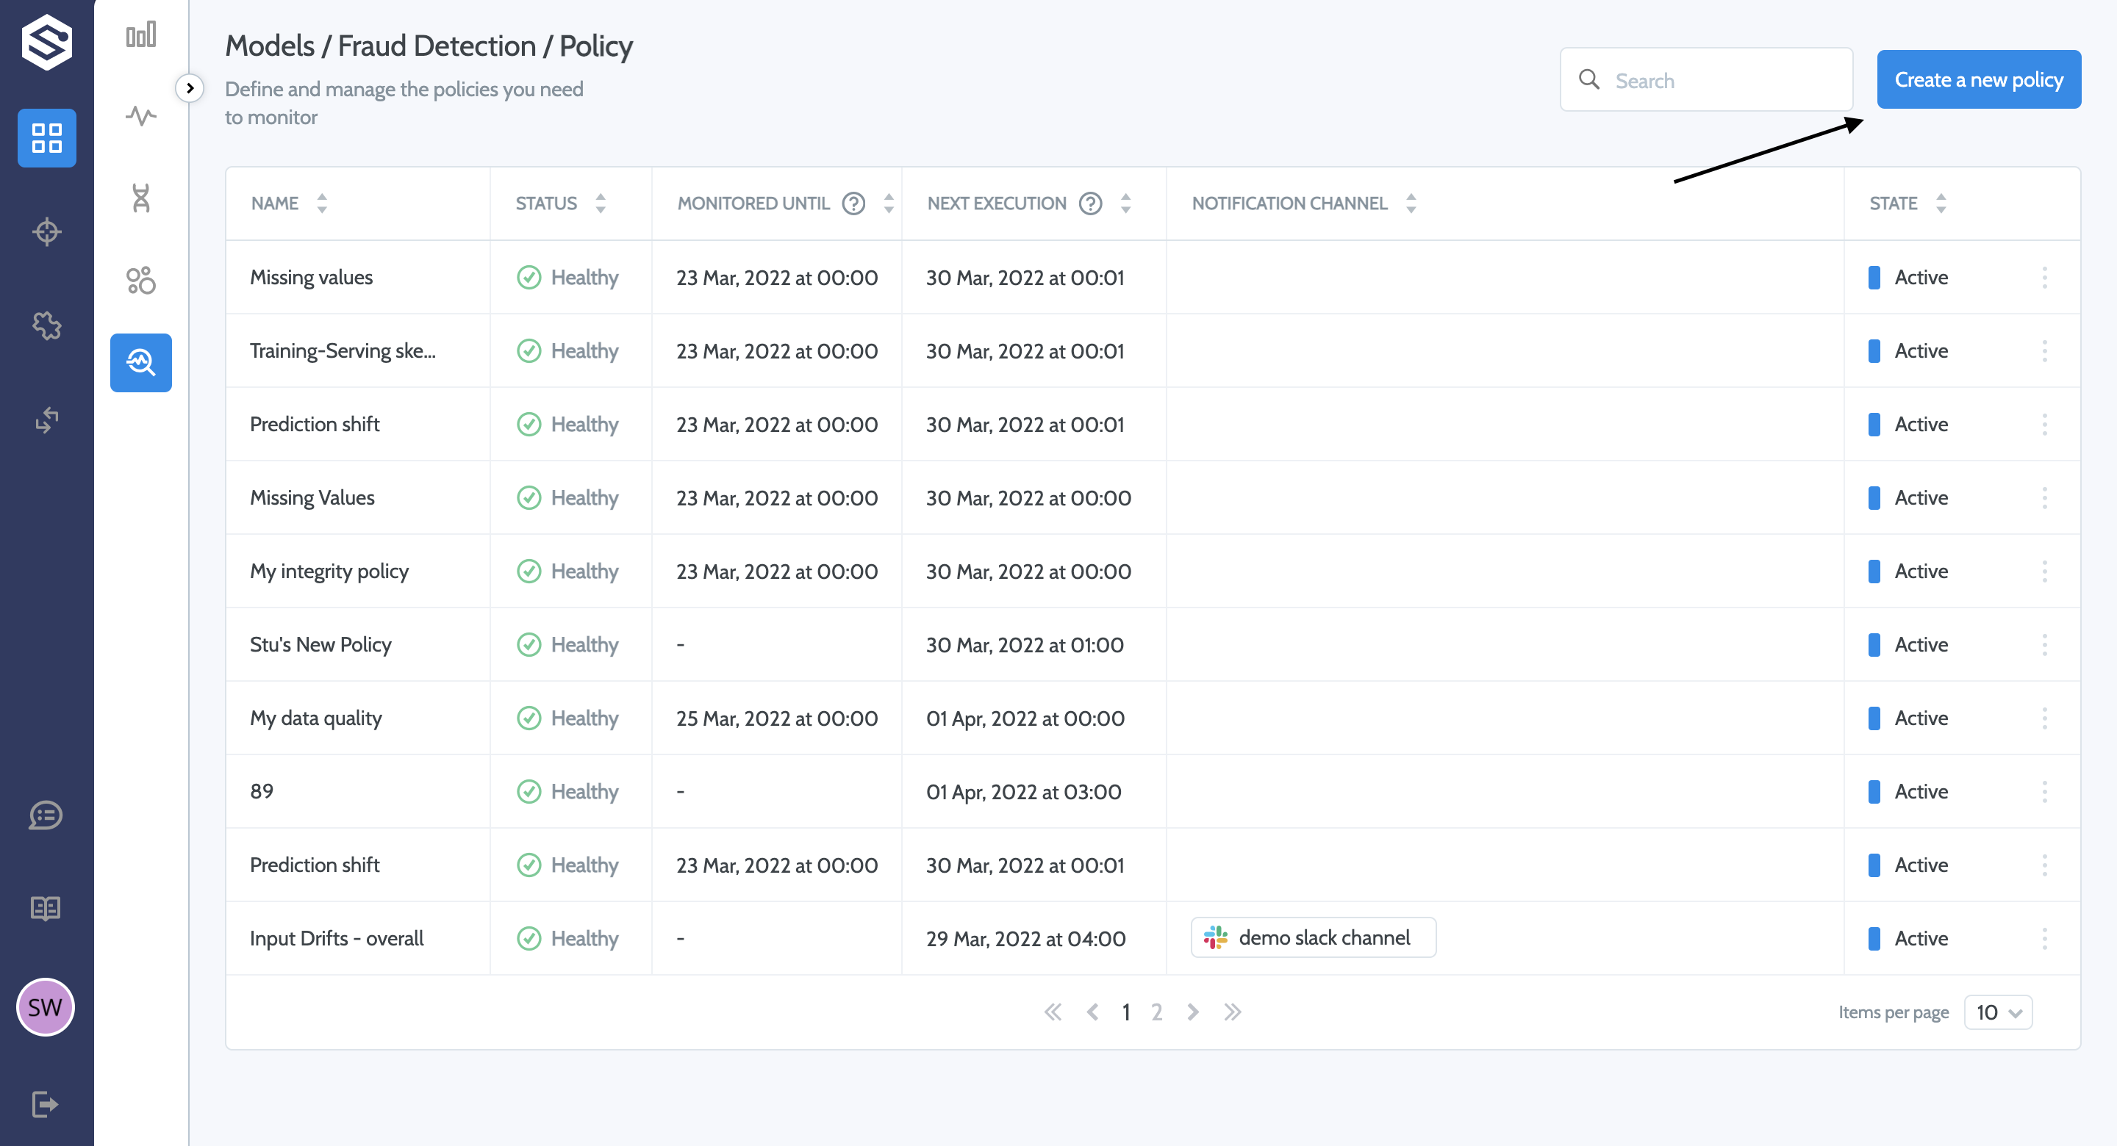Jump to the last page with the double arrow

tap(1232, 1012)
